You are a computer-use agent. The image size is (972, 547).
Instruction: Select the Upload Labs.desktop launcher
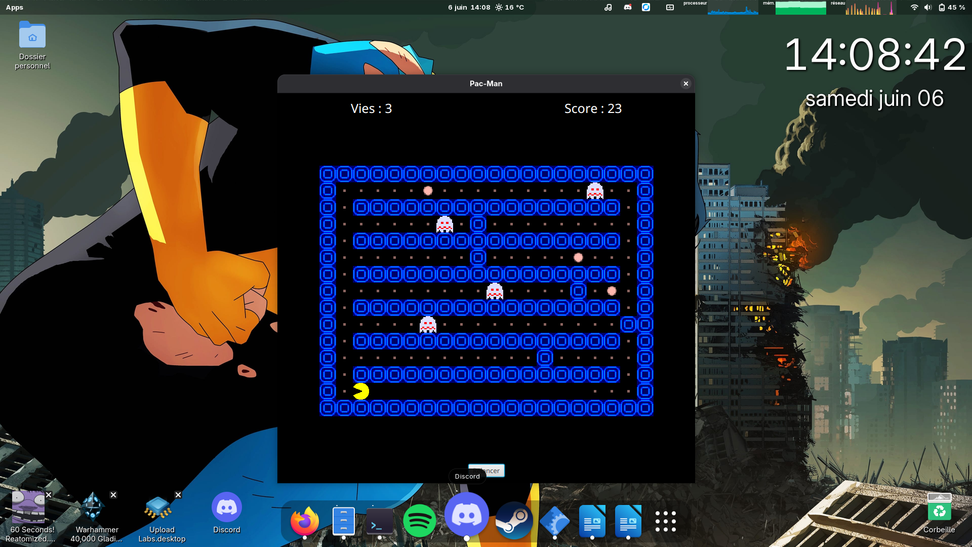(x=162, y=517)
